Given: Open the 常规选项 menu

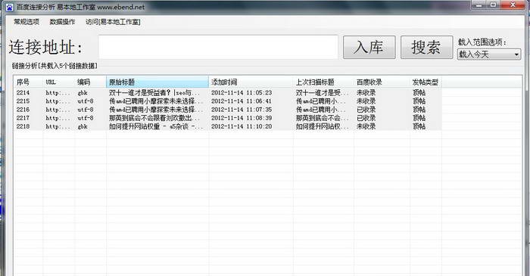Looking at the screenshot, I should point(26,22).
